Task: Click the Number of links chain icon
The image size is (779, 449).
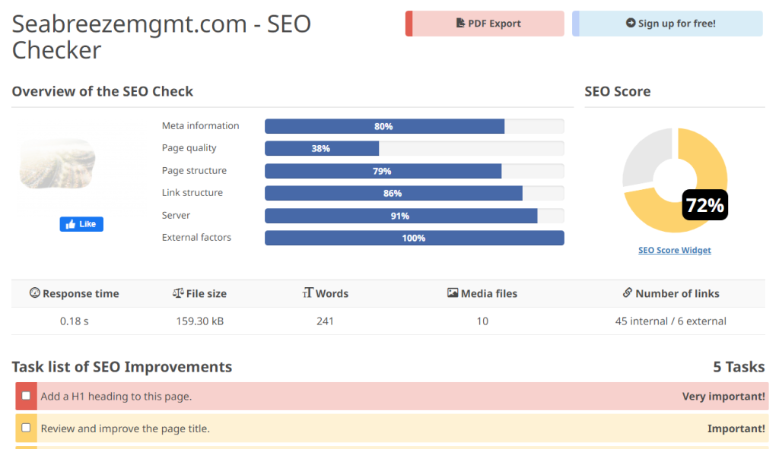Action: click(x=628, y=293)
